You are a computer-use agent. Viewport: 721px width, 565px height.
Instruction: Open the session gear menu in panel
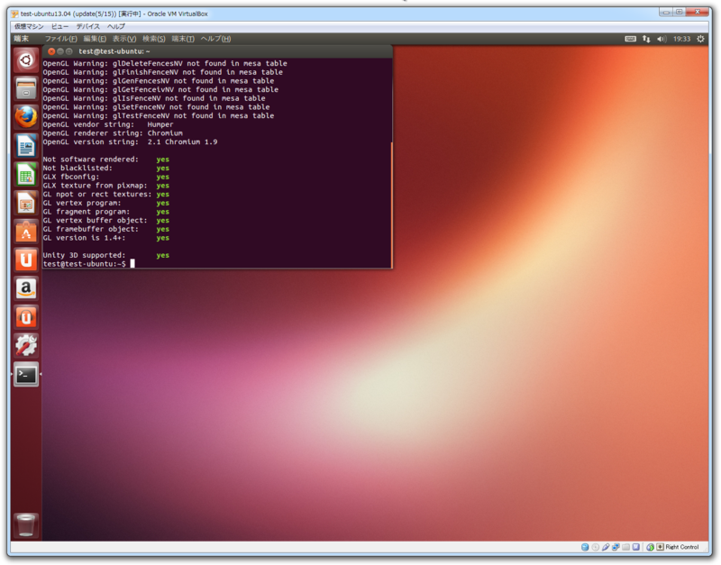[x=700, y=39]
